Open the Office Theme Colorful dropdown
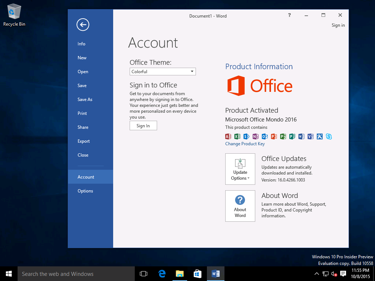The width and height of the screenshot is (375, 281). click(163, 71)
